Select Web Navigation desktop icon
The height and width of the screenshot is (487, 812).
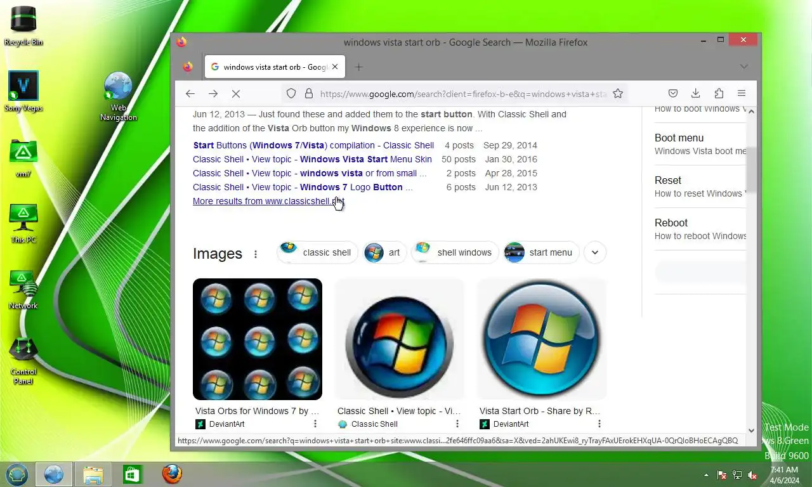pos(118,96)
